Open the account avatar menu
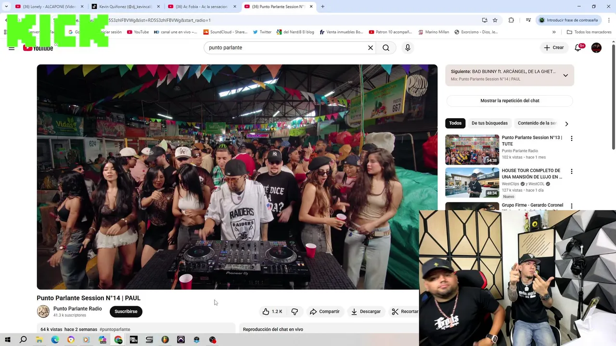Image resolution: width=616 pixels, height=346 pixels. [x=596, y=48]
